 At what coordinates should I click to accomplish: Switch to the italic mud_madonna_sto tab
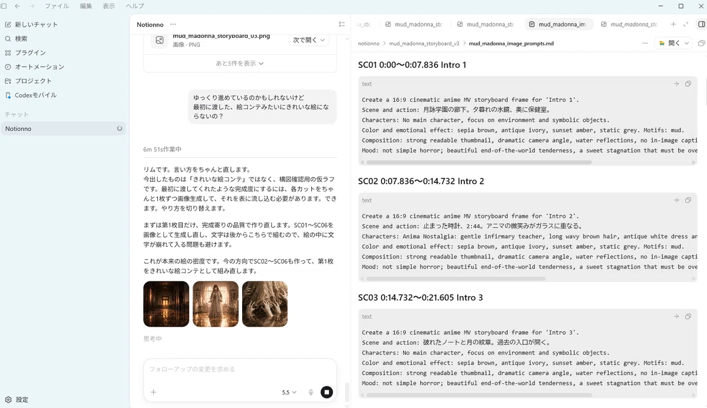coord(629,25)
